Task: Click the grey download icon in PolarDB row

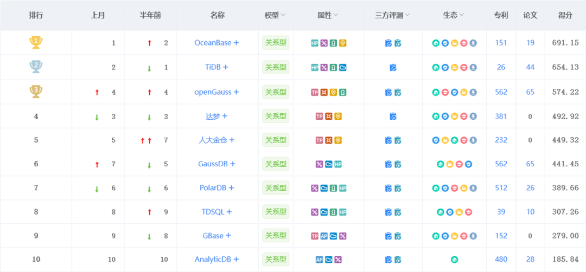Action: (473, 189)
